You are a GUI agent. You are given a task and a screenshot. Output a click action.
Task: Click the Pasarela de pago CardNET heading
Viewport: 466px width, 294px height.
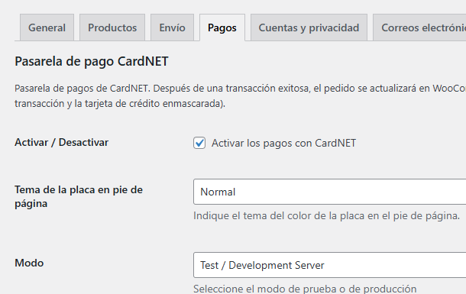click(x=92, y=61)
